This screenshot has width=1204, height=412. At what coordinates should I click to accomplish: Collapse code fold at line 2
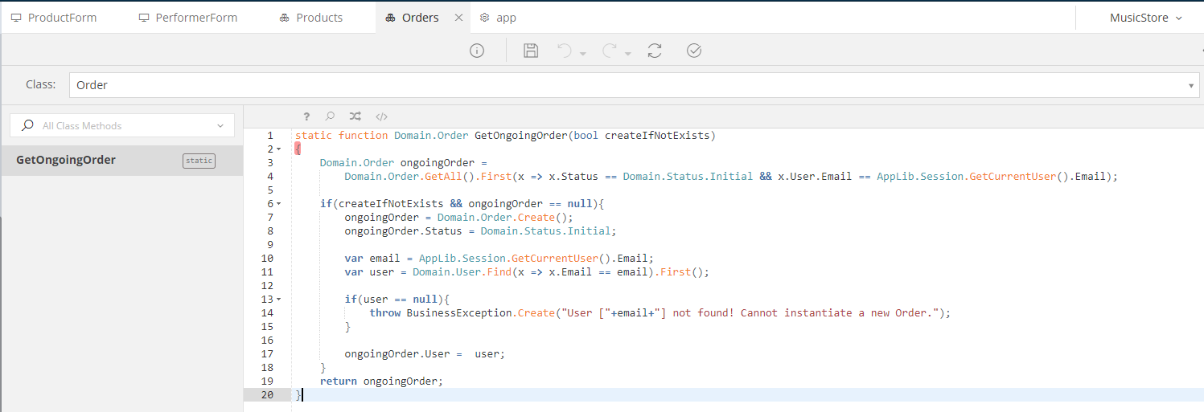[279, 149]
